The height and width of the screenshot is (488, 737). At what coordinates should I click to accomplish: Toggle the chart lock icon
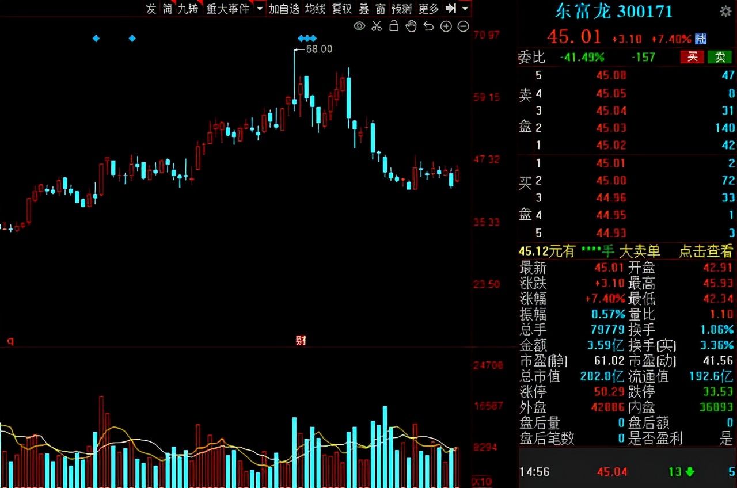coord(394,26)
